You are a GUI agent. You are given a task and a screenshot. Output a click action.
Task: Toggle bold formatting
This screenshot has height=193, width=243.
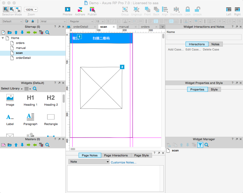click(x=108, y=21)
